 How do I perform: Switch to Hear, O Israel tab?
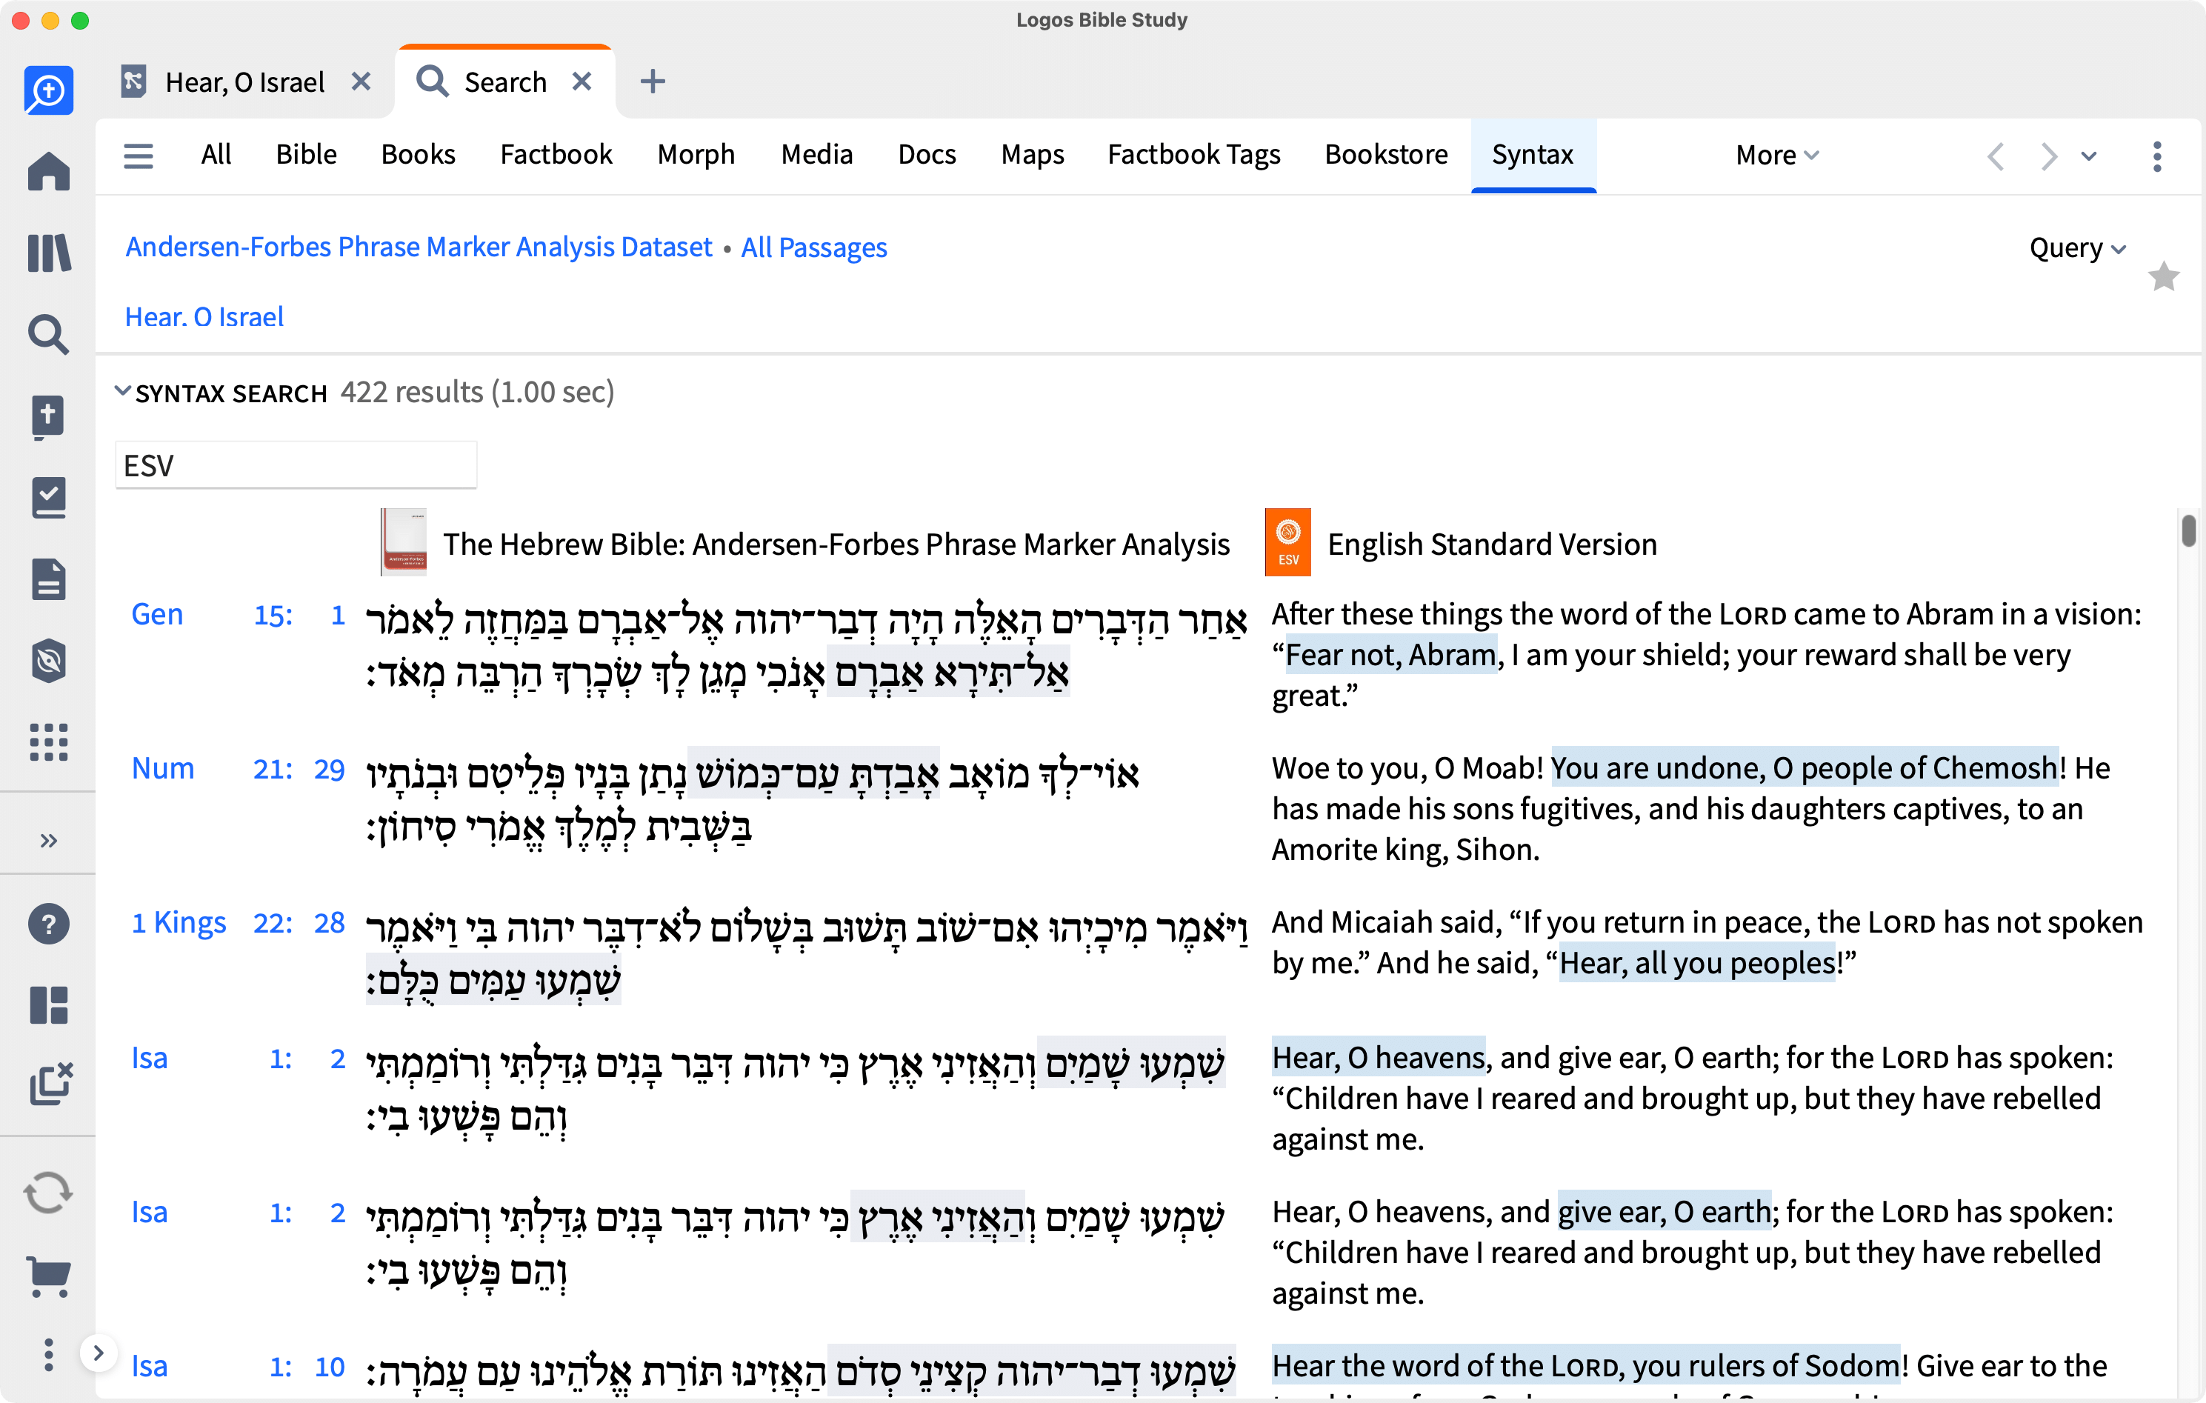(244, 82)
